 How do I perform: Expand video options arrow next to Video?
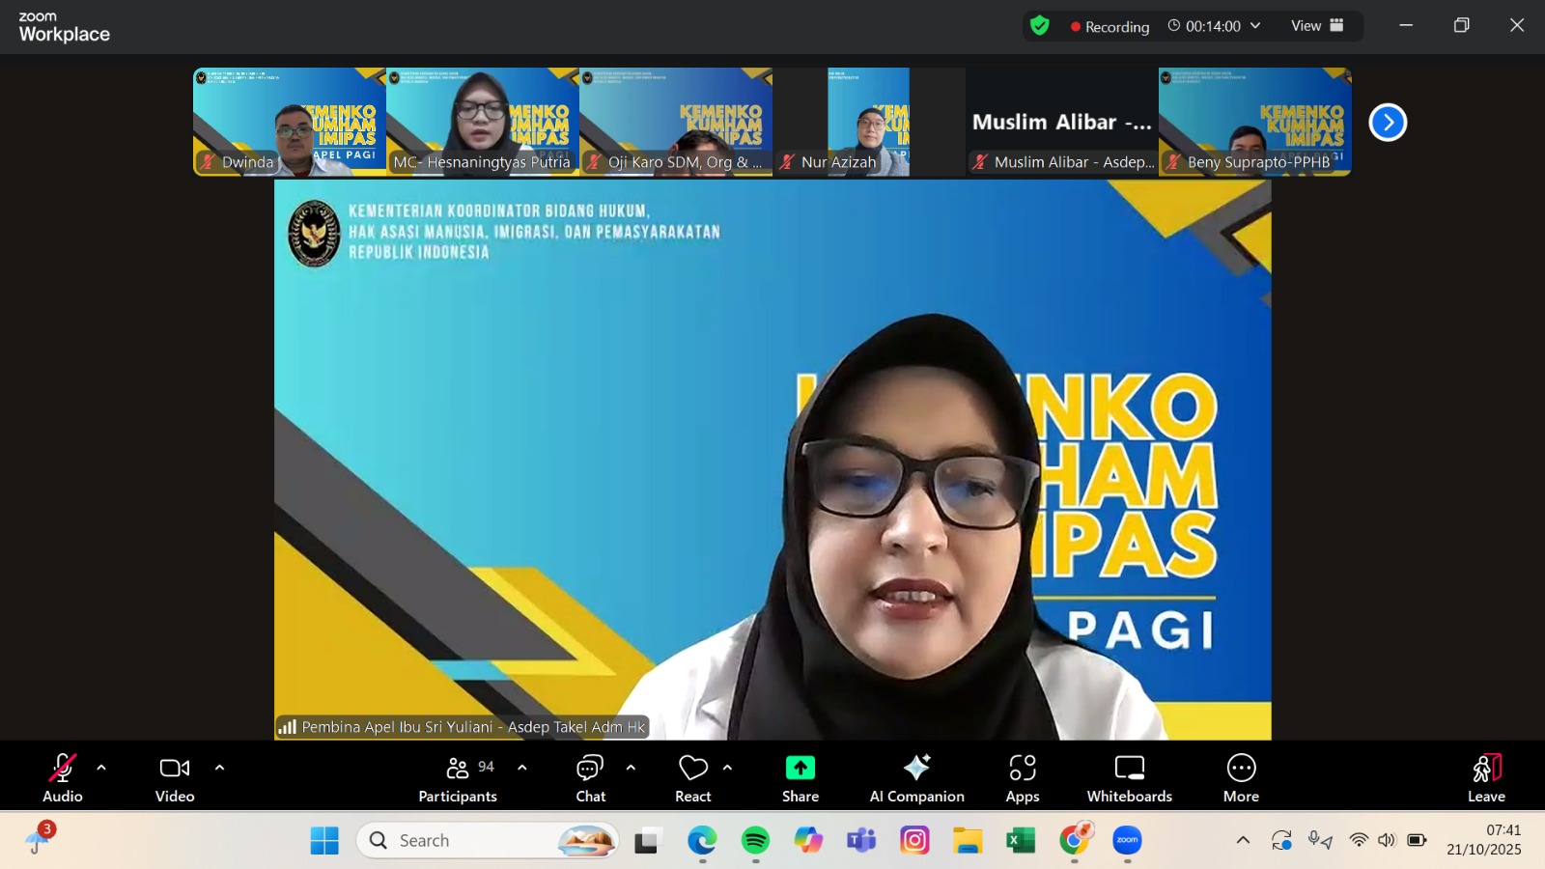point(219,768)
